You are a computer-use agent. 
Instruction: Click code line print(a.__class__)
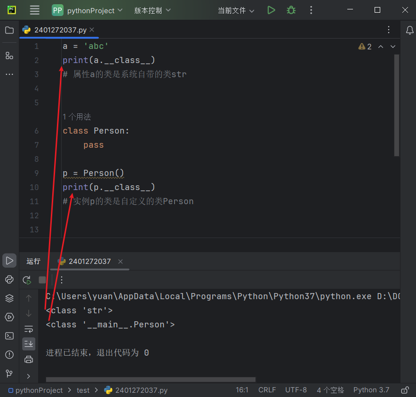coord(109,60)
